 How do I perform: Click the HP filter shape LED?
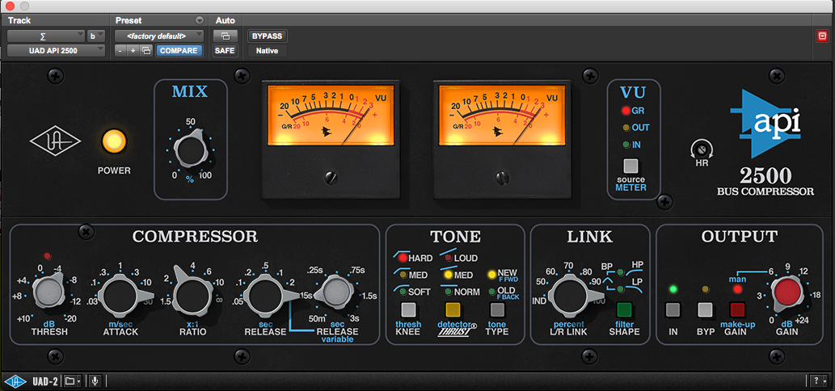tap(621, 273)
